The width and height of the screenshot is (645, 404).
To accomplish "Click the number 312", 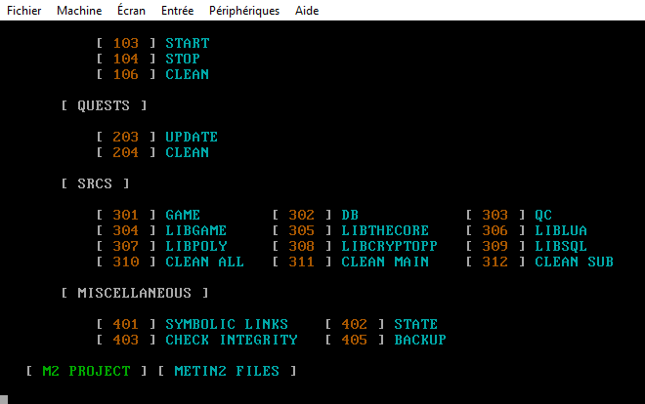I will click(494, 262).
